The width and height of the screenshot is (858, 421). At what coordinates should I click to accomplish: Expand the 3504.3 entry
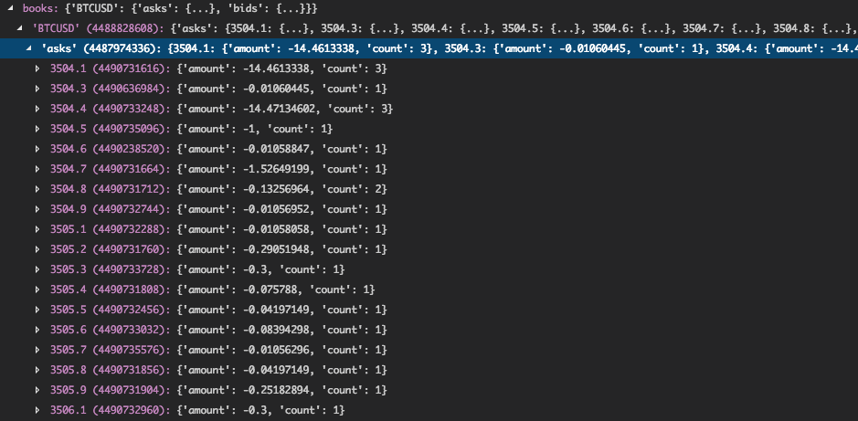pos(37,89)
